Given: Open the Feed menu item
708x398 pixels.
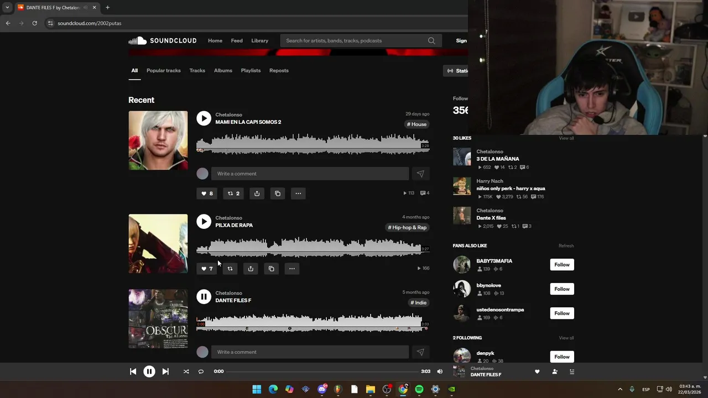Looking at the screenshot, I should pos(237,40).
